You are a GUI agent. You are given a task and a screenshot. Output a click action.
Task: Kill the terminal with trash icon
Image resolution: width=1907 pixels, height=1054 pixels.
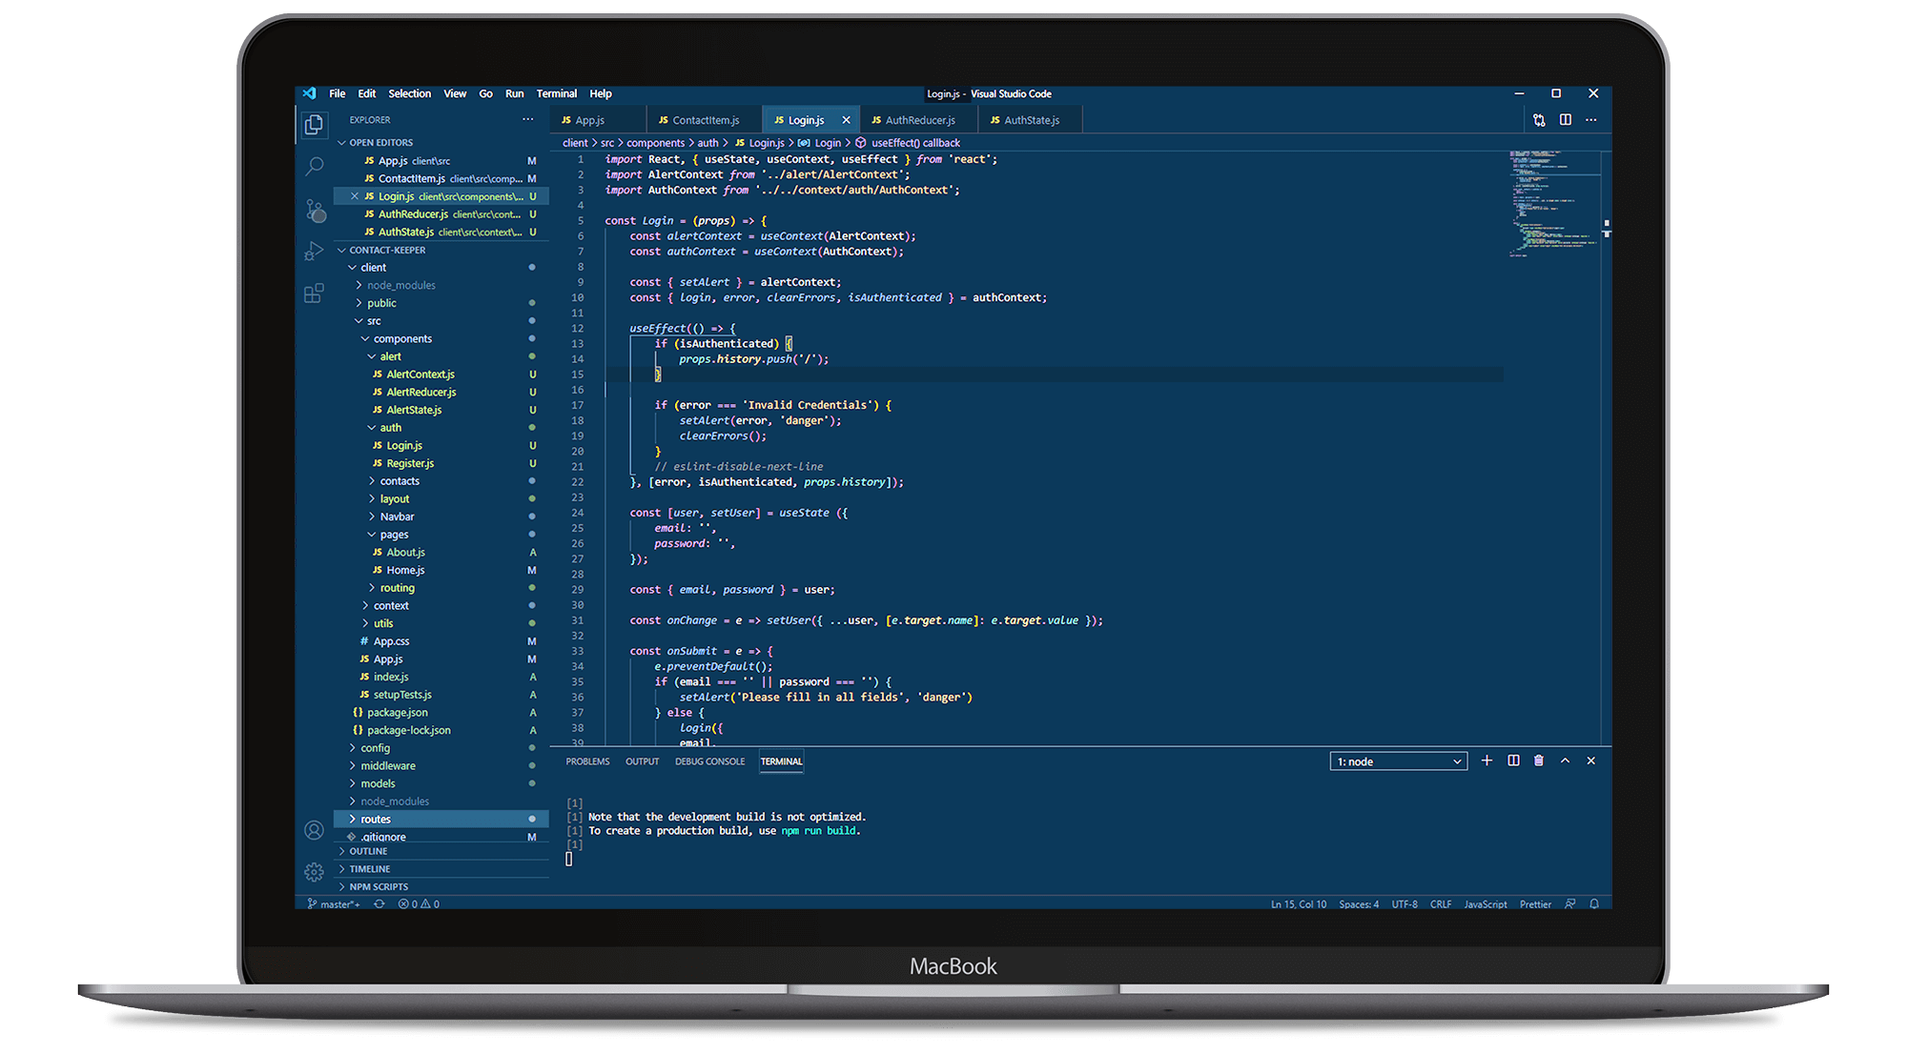(x=1539, y=760)
